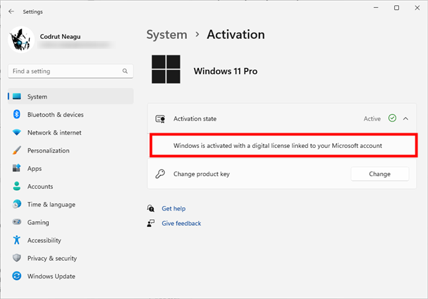Click the Get help icon

pyautogui.click(x=151, y=209)
